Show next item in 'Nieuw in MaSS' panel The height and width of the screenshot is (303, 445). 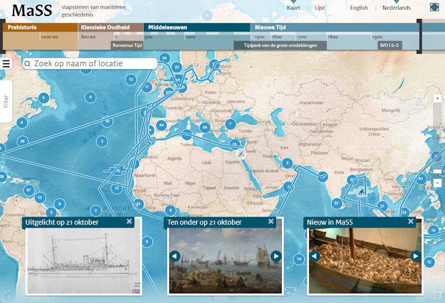(416, 256)
